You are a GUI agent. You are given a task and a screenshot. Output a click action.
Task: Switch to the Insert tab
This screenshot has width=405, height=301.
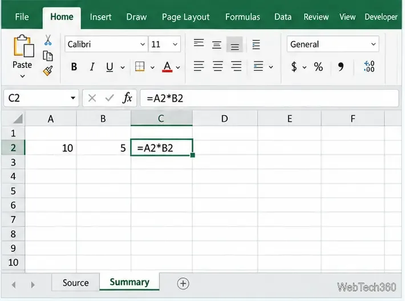click(x=100, y=17)
